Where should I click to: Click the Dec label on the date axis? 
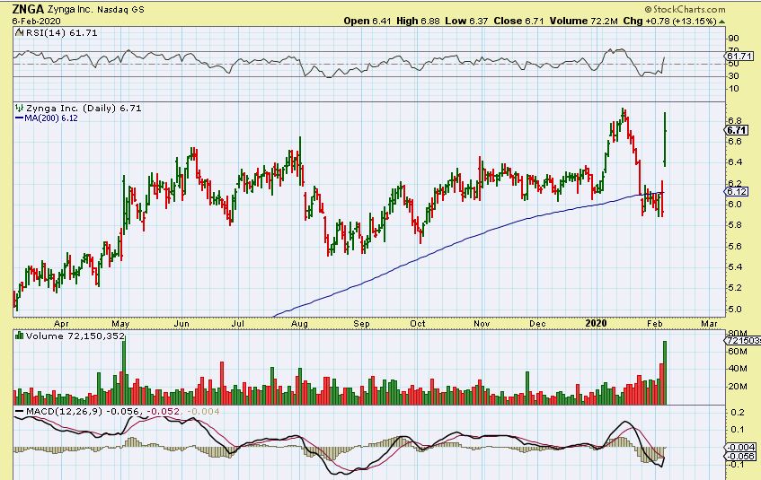pyautogui.click(x=537, y=323)
